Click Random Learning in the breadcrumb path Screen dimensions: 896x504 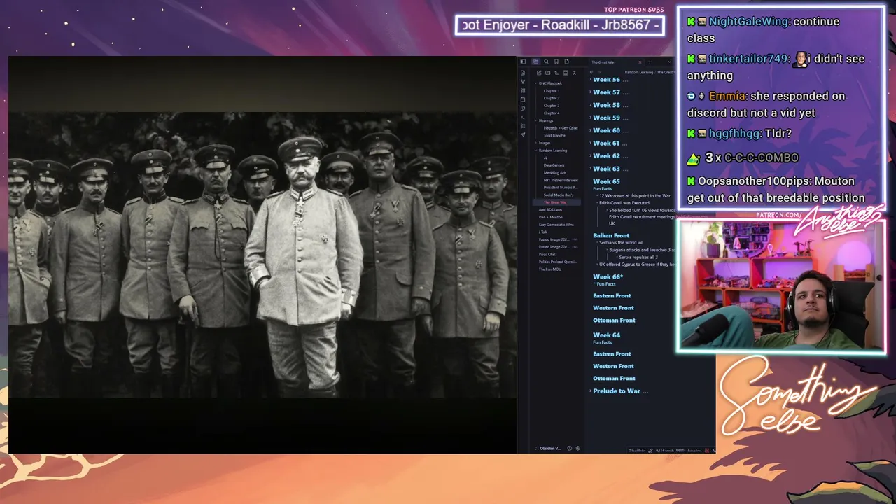pyautogui.click(x=638, y=72)
